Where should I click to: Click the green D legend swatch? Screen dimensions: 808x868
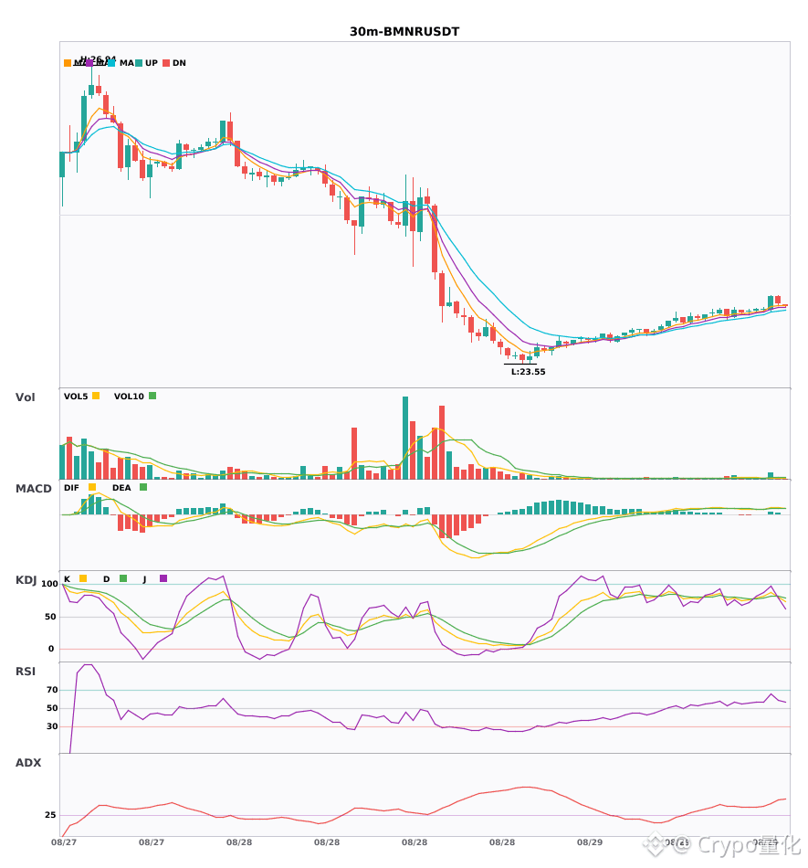pyautogui.click(x=123, y=578)
